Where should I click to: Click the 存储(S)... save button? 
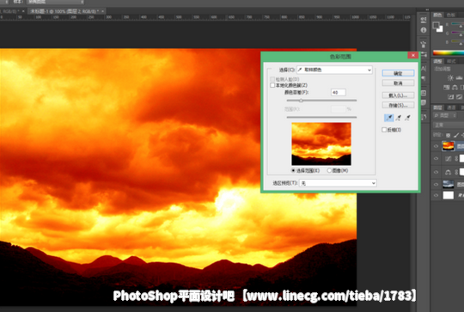pyautogui.click(x=398, y=105)
